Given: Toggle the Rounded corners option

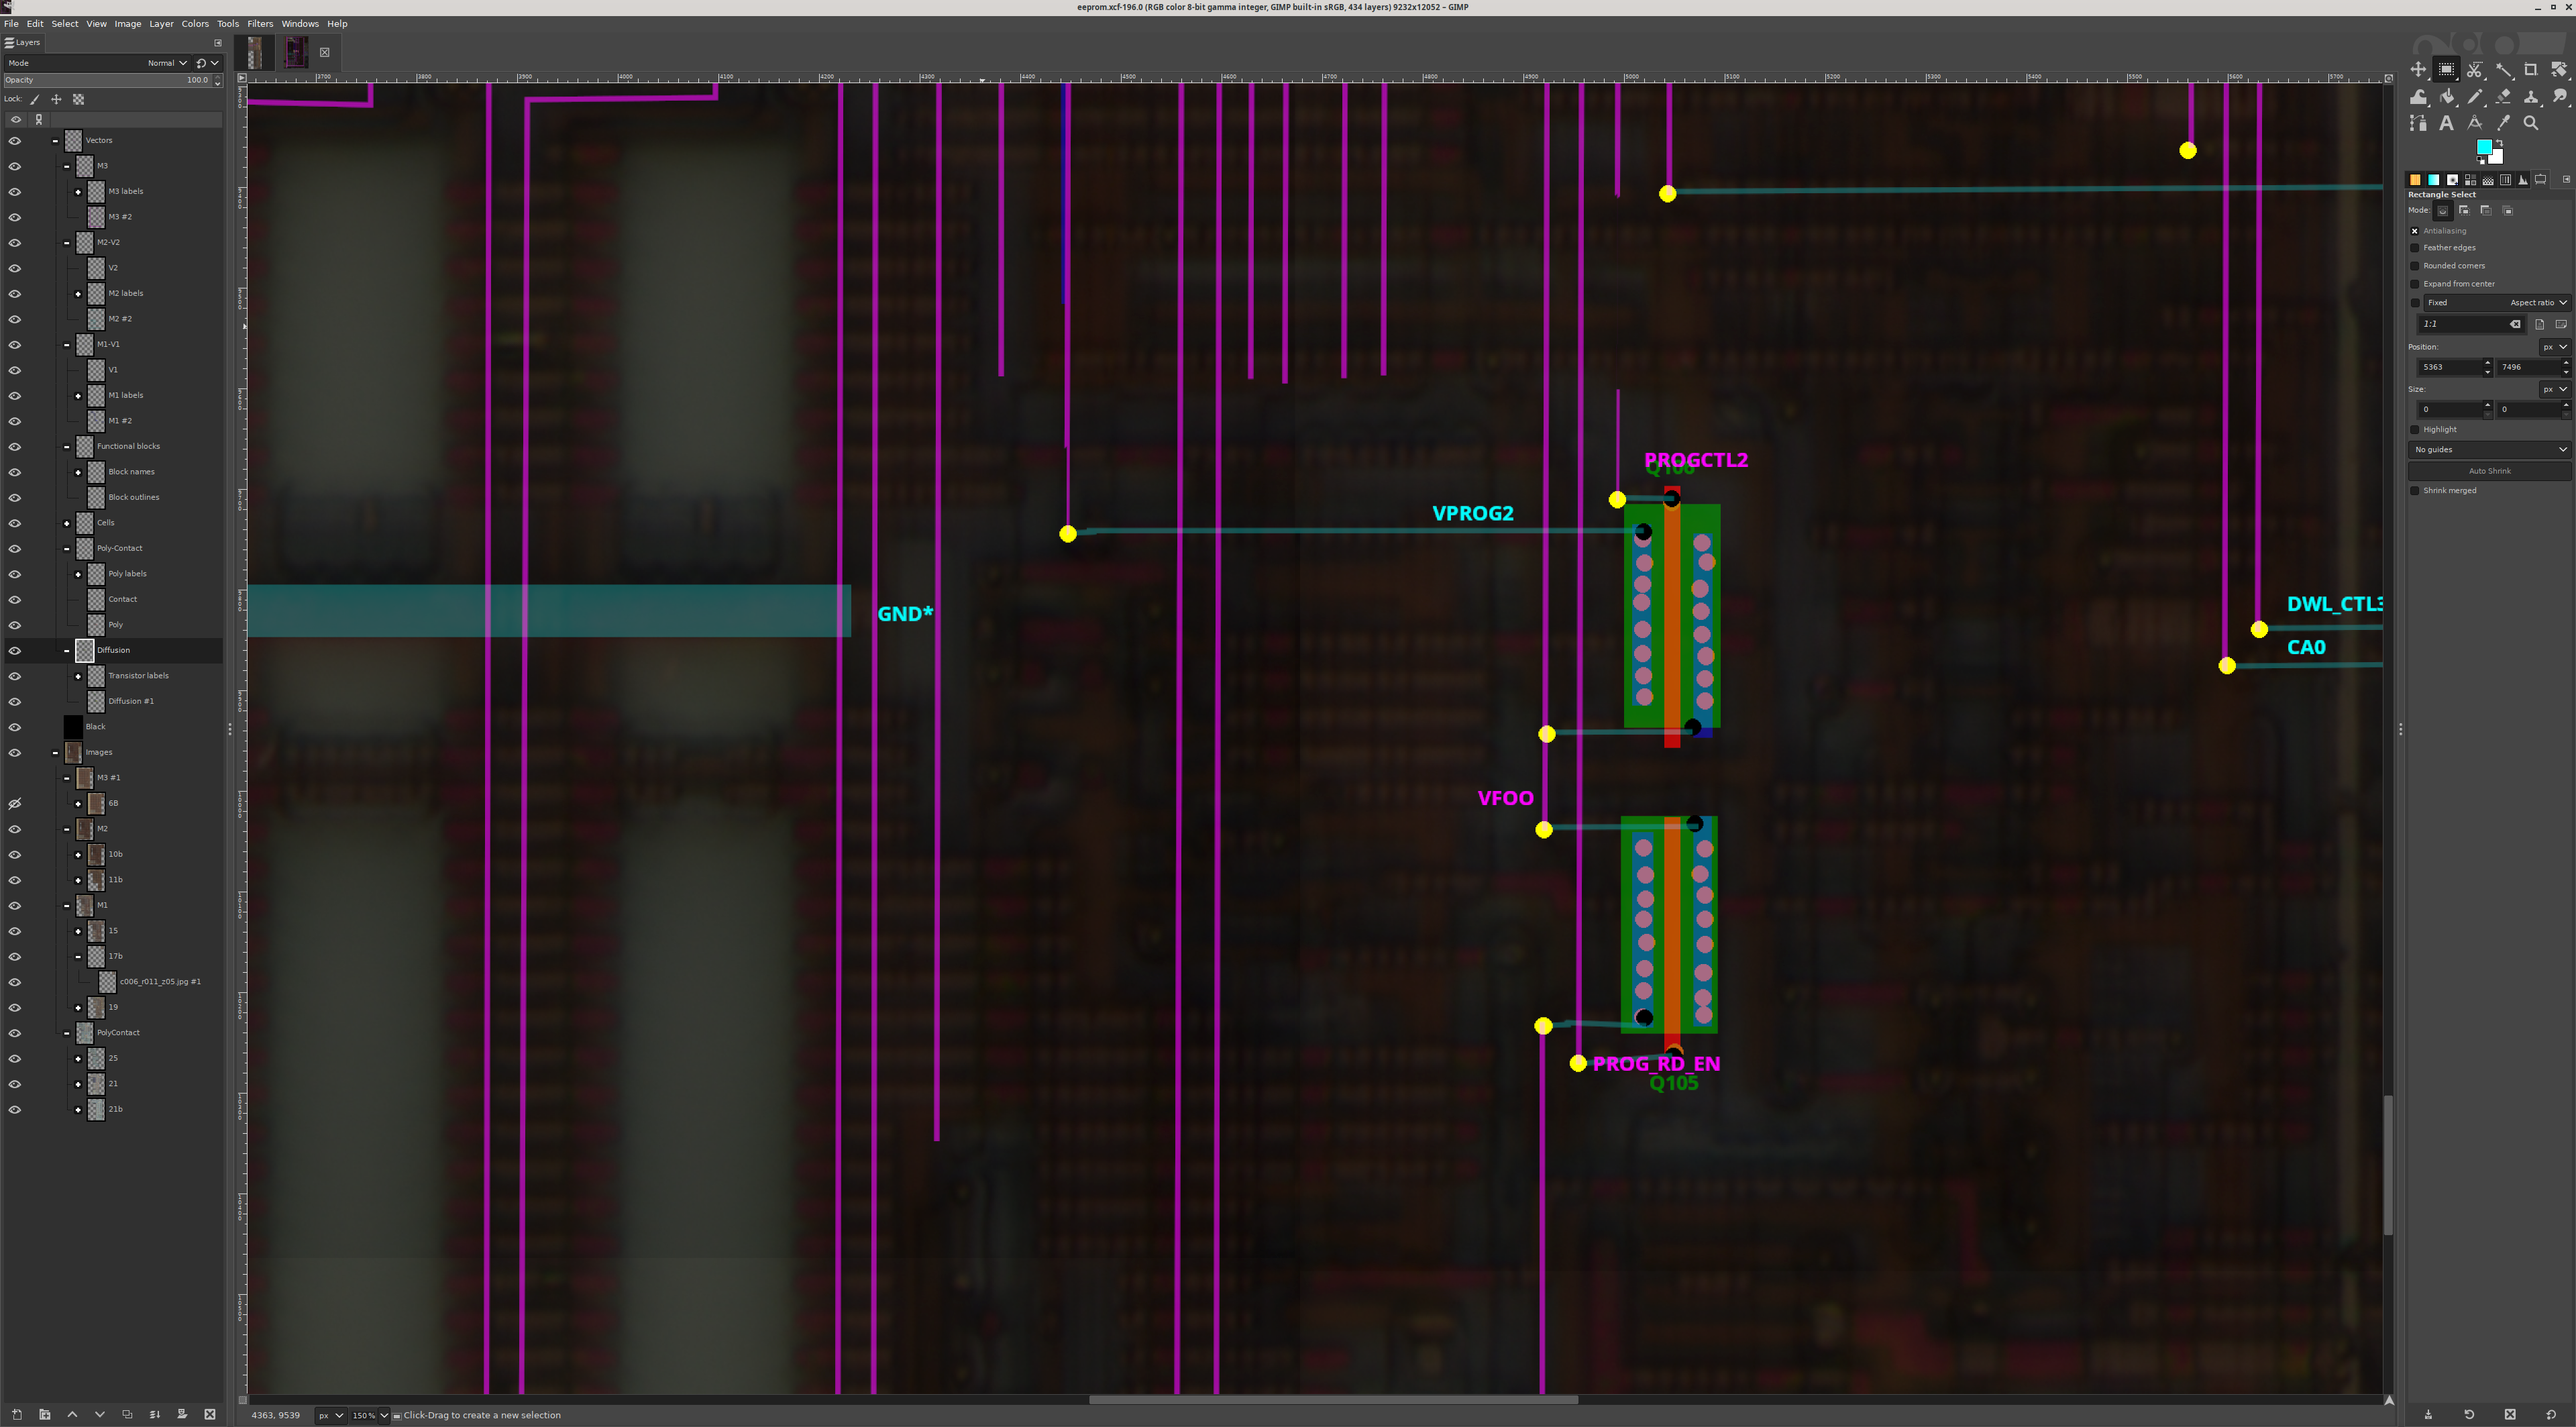Looking at the screenshot, I should pos(2415,266).
